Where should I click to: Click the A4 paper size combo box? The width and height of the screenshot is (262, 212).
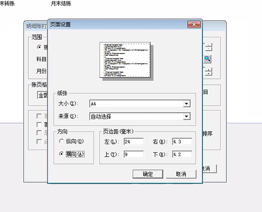[140, 104]
